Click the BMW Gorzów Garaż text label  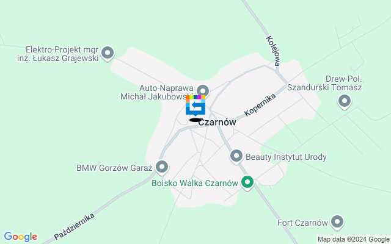click(114, 168)
